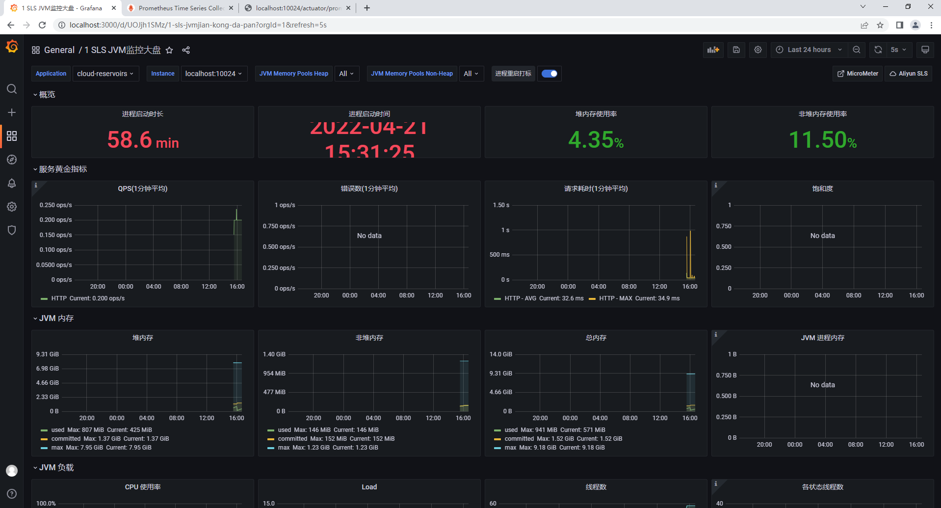Toggle the 进程重启打标 switch
The image size is (941, 508).
(x=549, y=74)
